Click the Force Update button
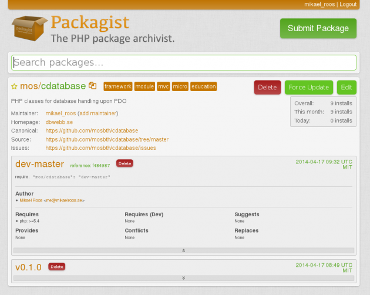This screenshot has width=370, height=295. click(x=309, y=88)
